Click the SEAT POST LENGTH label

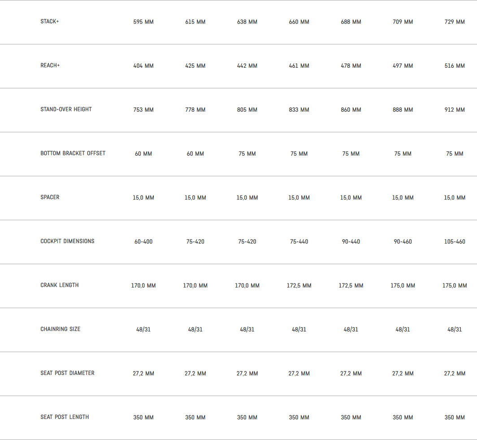click(x=65, y=417)
